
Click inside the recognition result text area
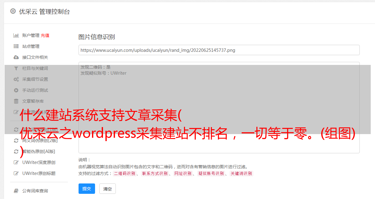click(219, 107)
